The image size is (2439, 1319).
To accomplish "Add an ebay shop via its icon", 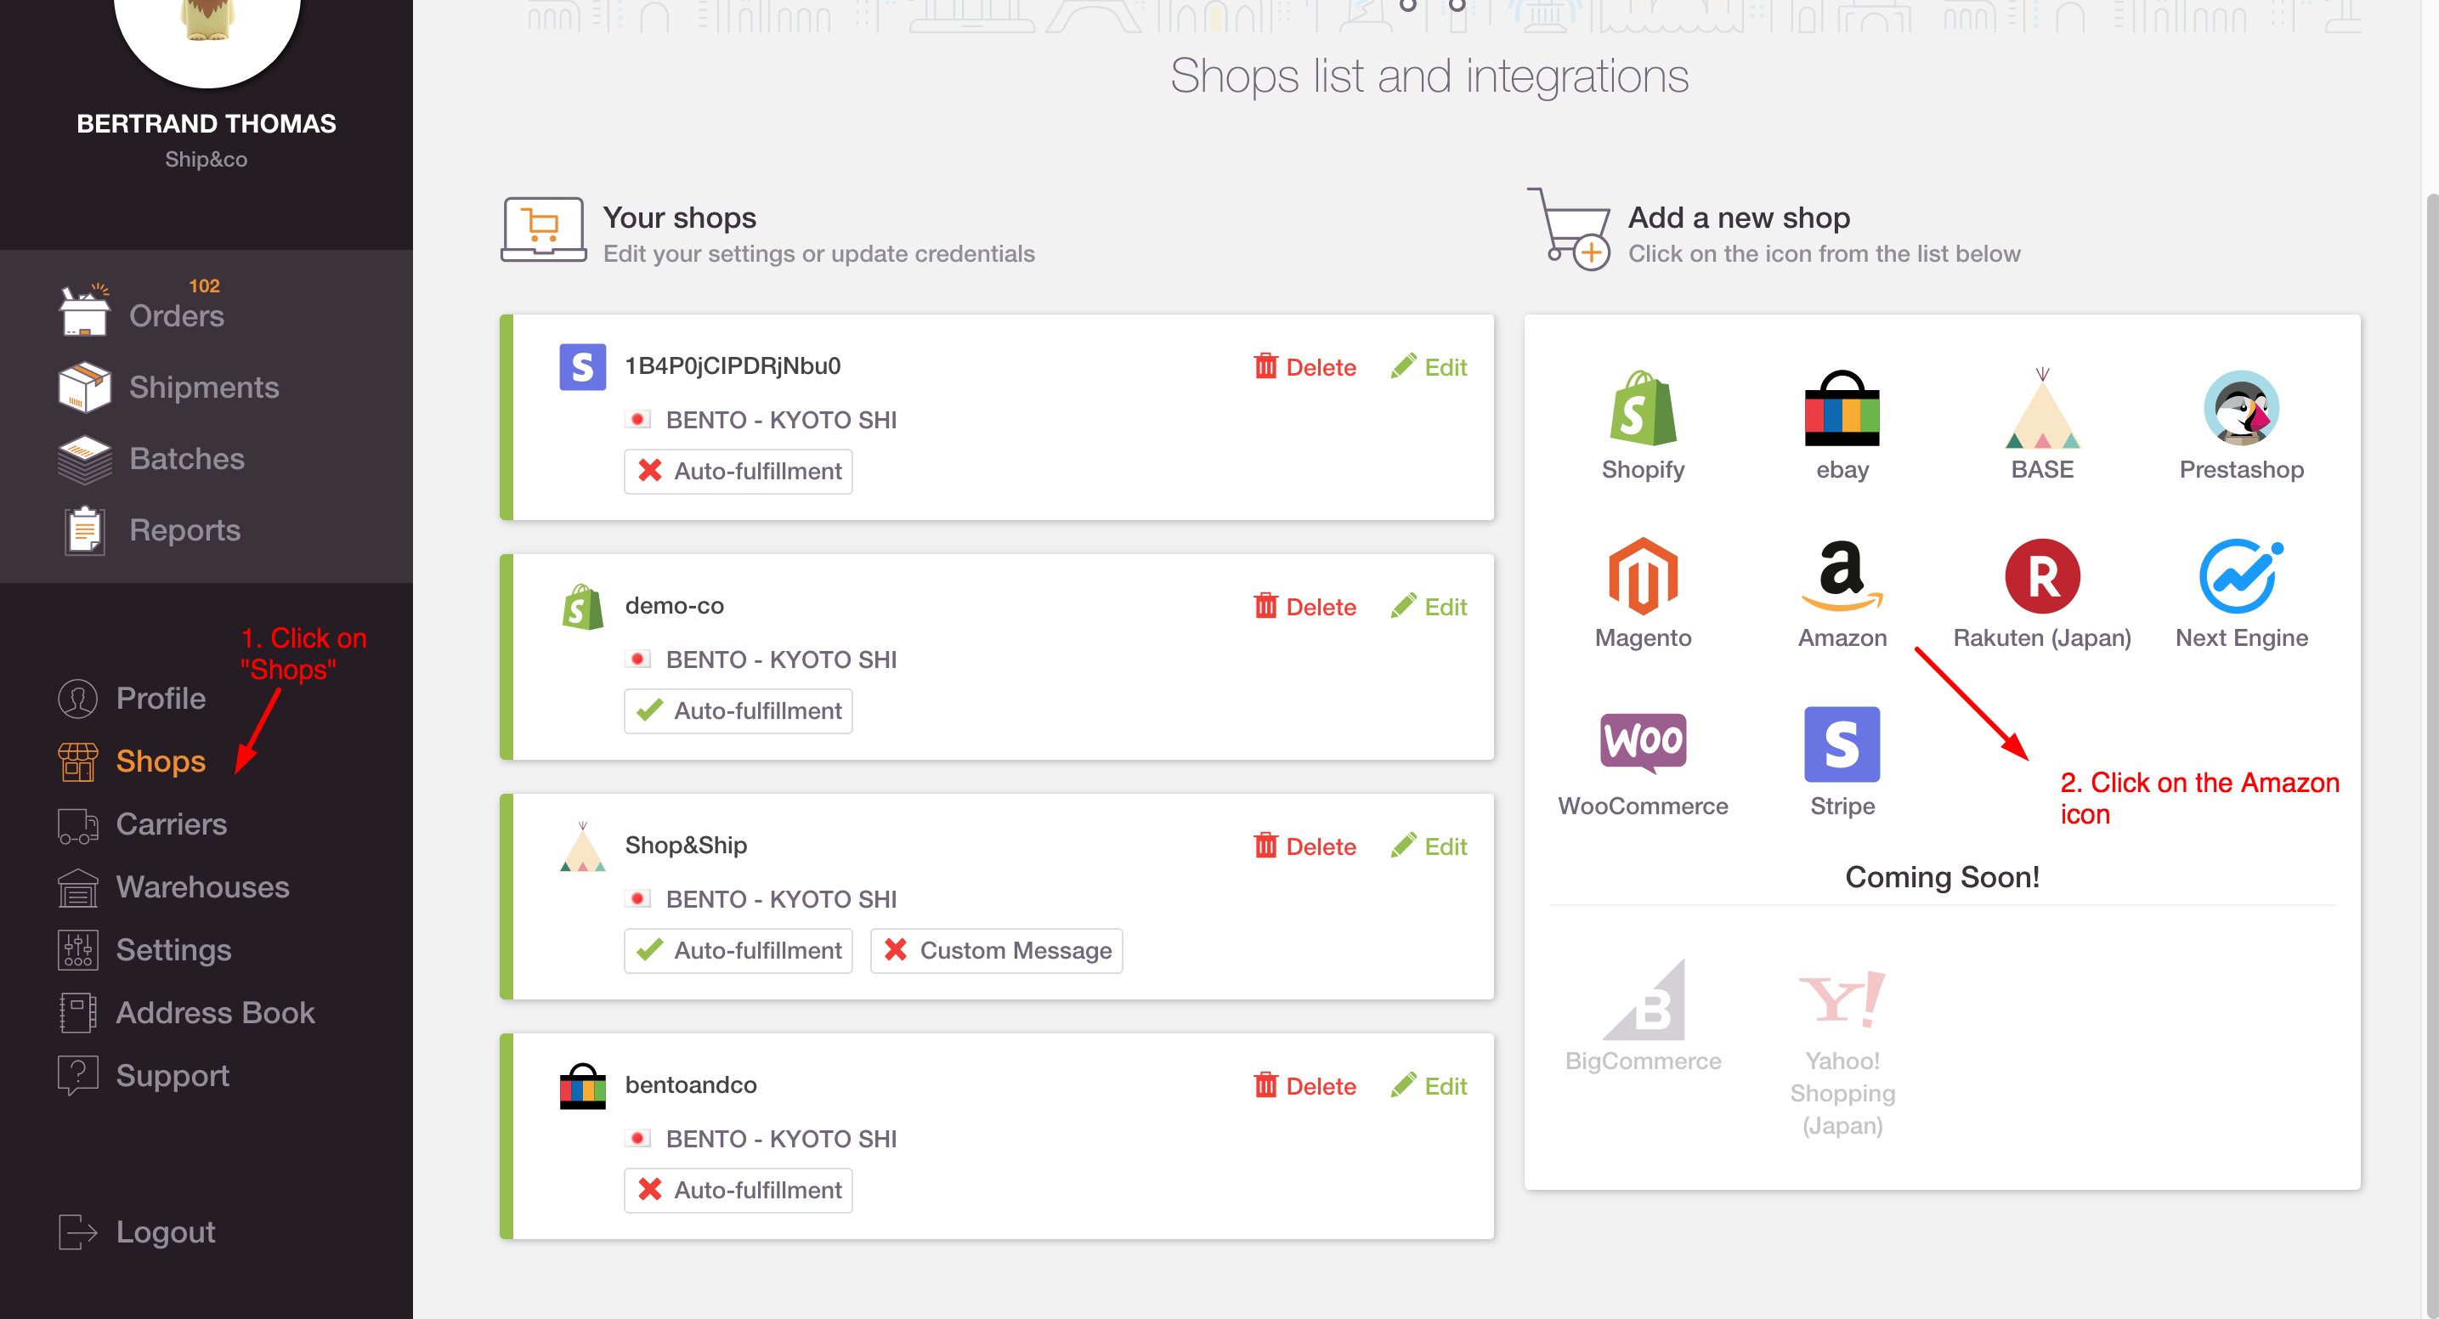I will pyautogui.click(x=1842, y=409).
